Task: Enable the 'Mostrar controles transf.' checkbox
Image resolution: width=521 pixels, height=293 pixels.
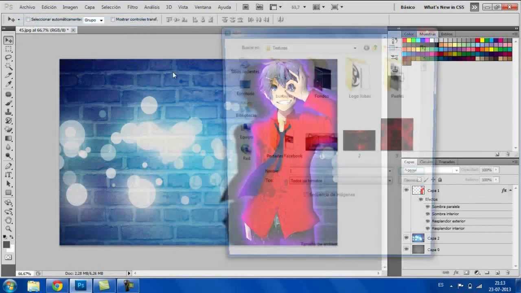Action: pyautogui.click(x=113, y=20)
